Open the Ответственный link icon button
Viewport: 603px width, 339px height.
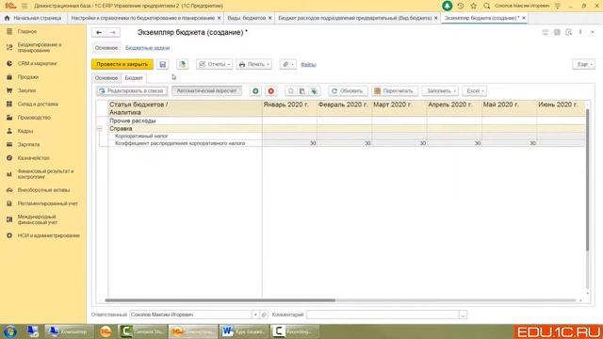click(x=264, y=315)
